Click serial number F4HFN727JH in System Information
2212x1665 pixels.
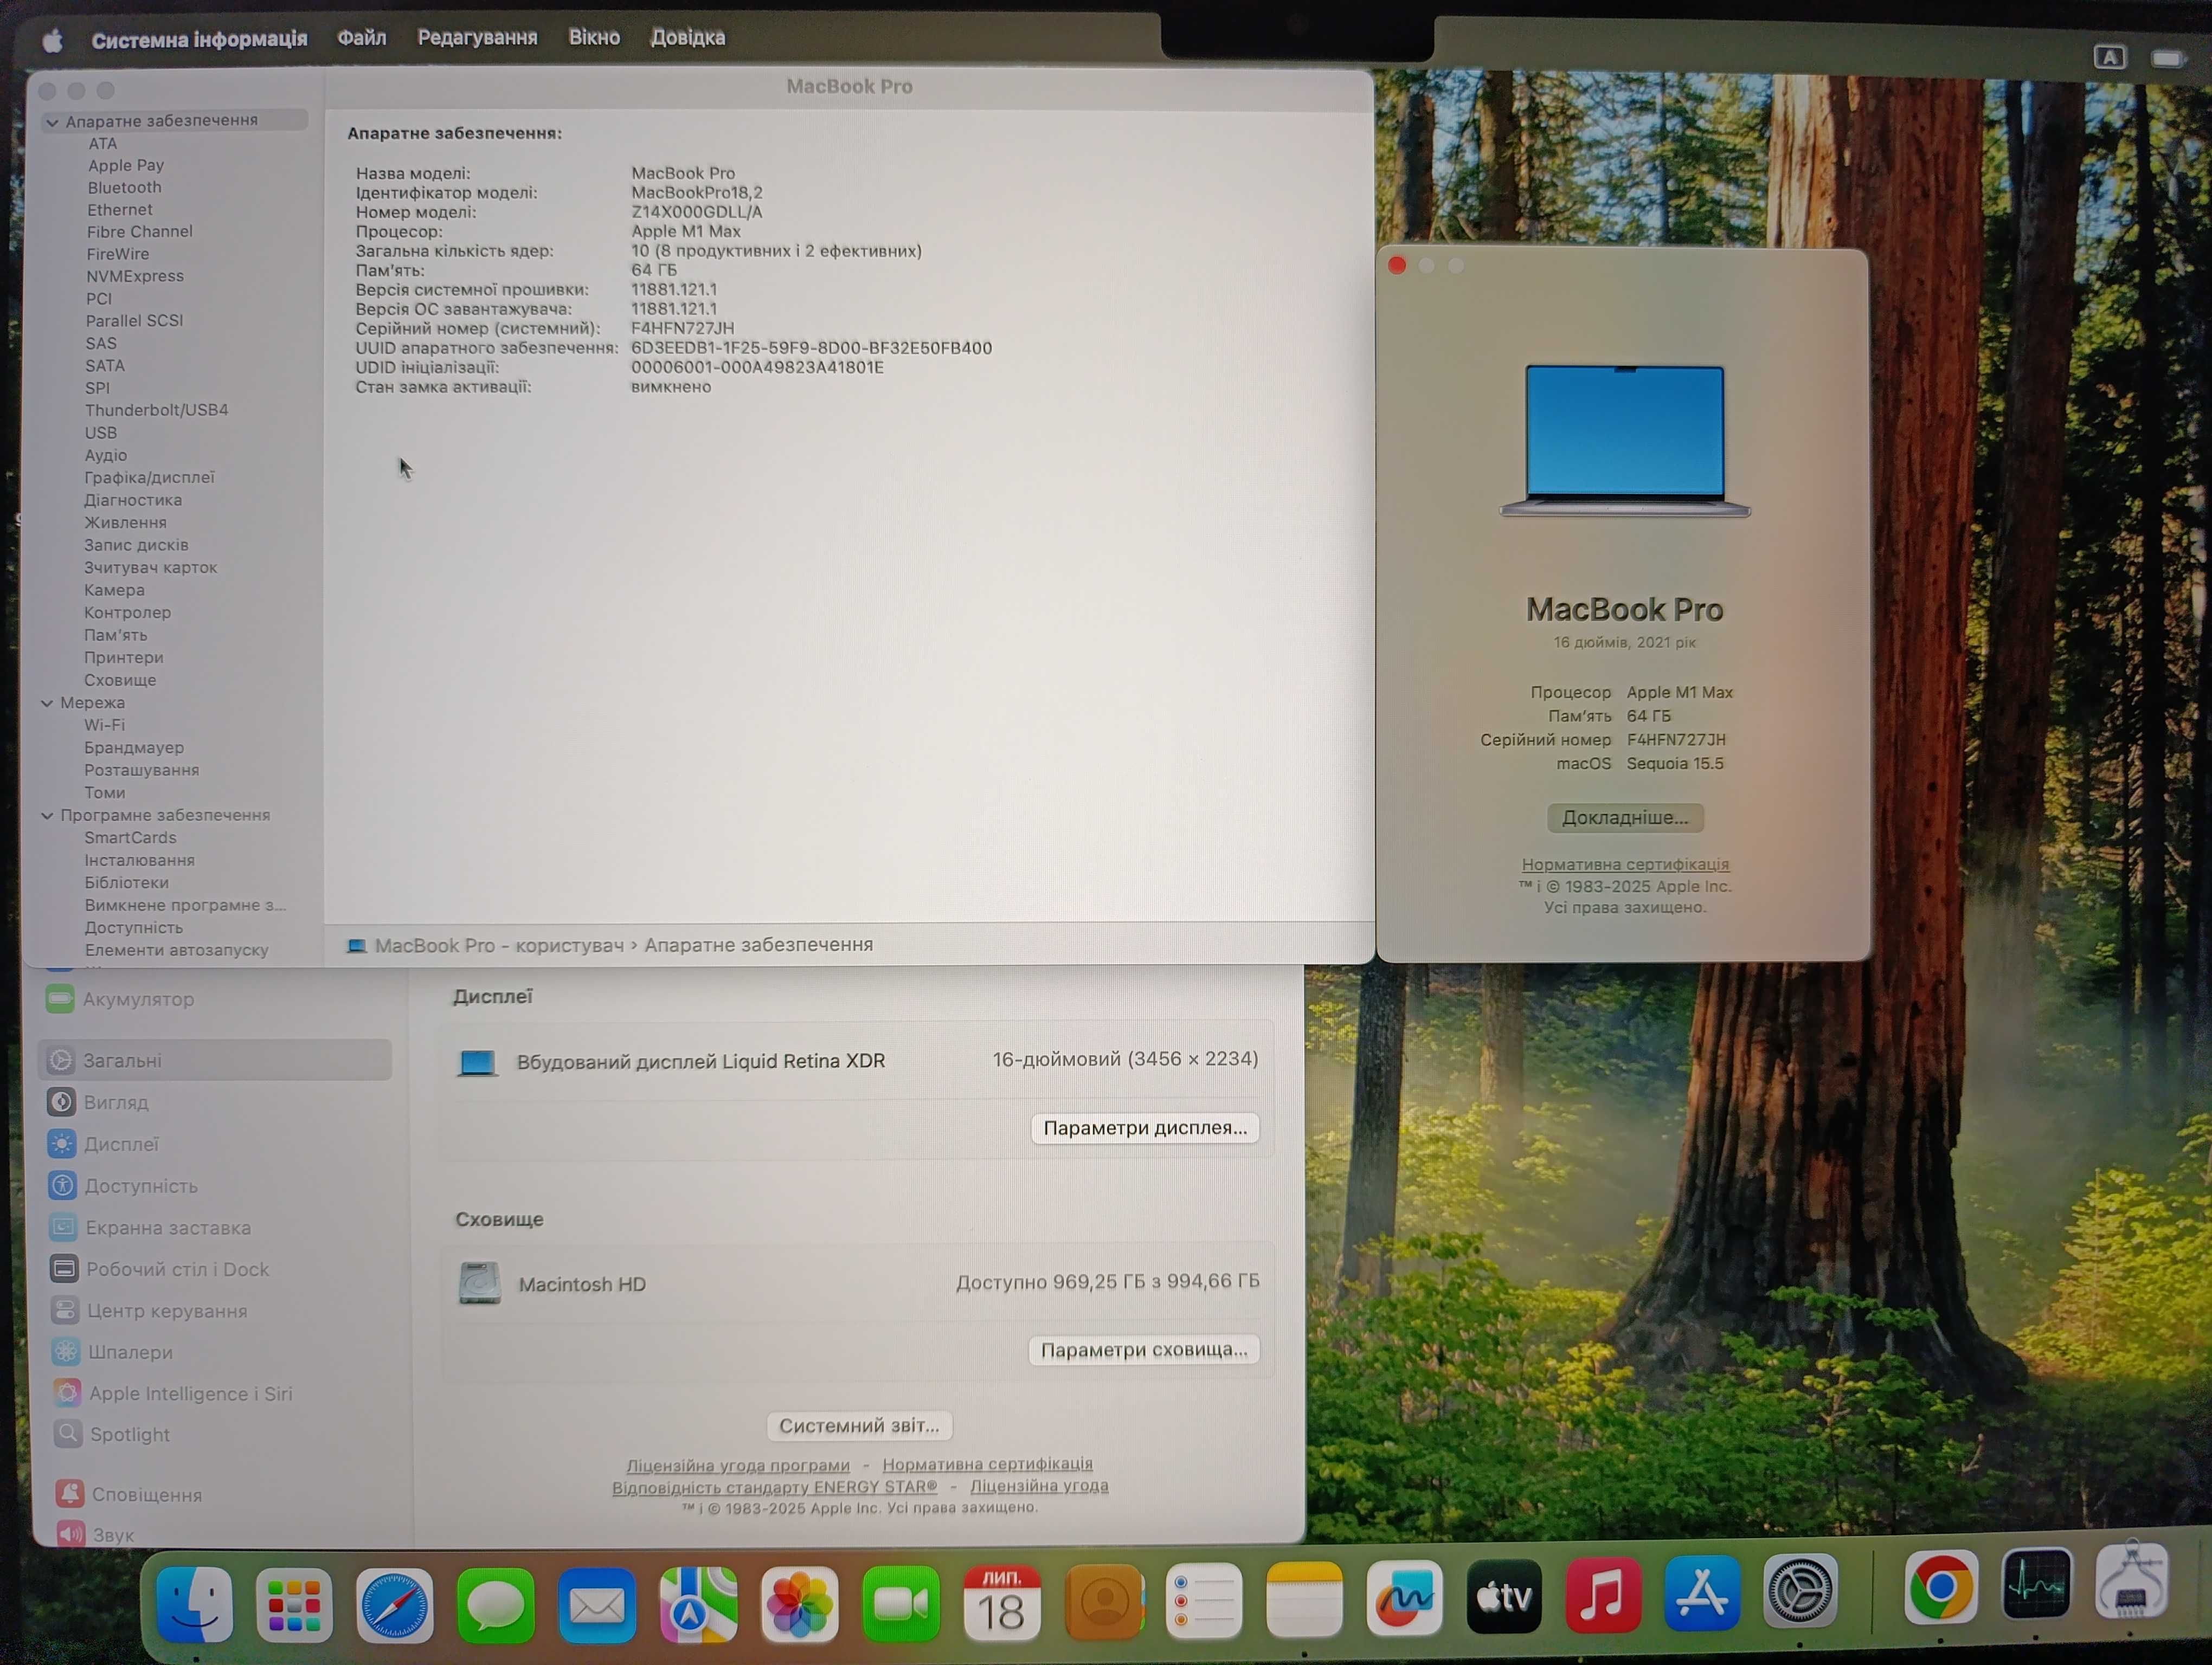click(682, 328)
